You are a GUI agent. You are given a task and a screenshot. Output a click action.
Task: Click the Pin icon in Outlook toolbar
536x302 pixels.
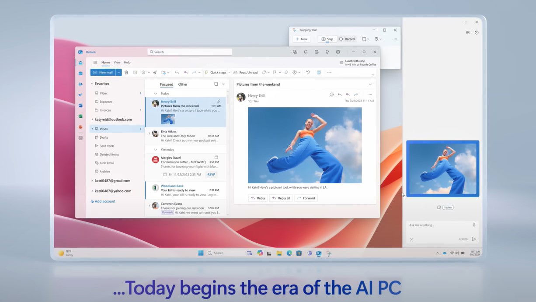point(286,72)
